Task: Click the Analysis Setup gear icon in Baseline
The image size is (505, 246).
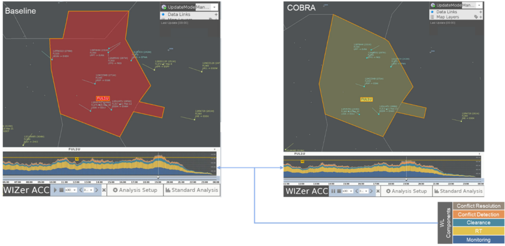Action: click(115, 190)
